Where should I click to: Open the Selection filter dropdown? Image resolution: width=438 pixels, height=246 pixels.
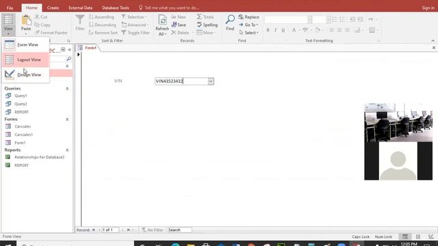click(134, 17)
